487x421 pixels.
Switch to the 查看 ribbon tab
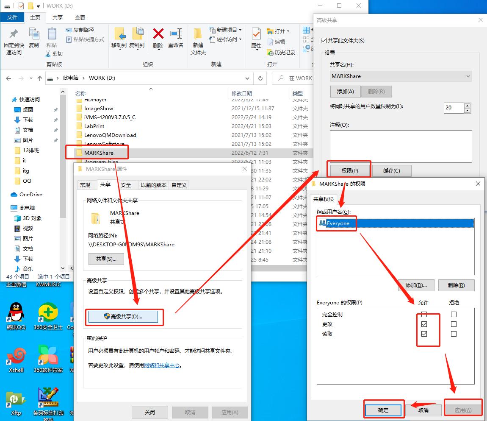coord(79,17)
